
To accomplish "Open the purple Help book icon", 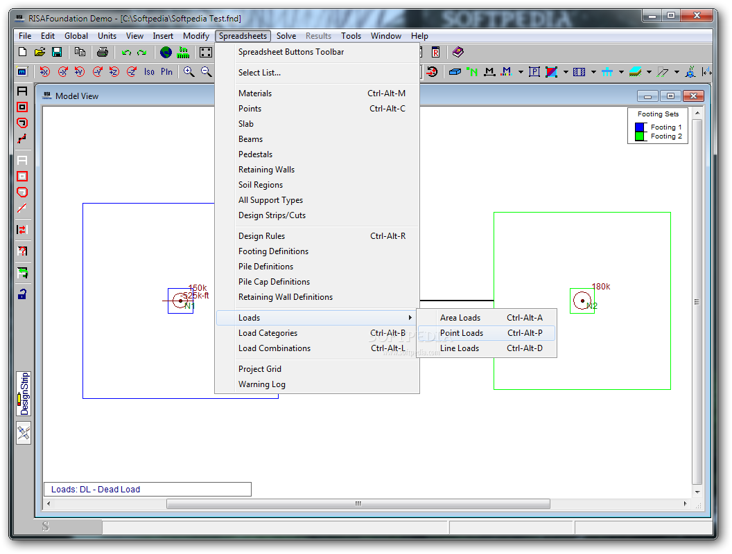I will pyautogui.click(x=458, y=52).
